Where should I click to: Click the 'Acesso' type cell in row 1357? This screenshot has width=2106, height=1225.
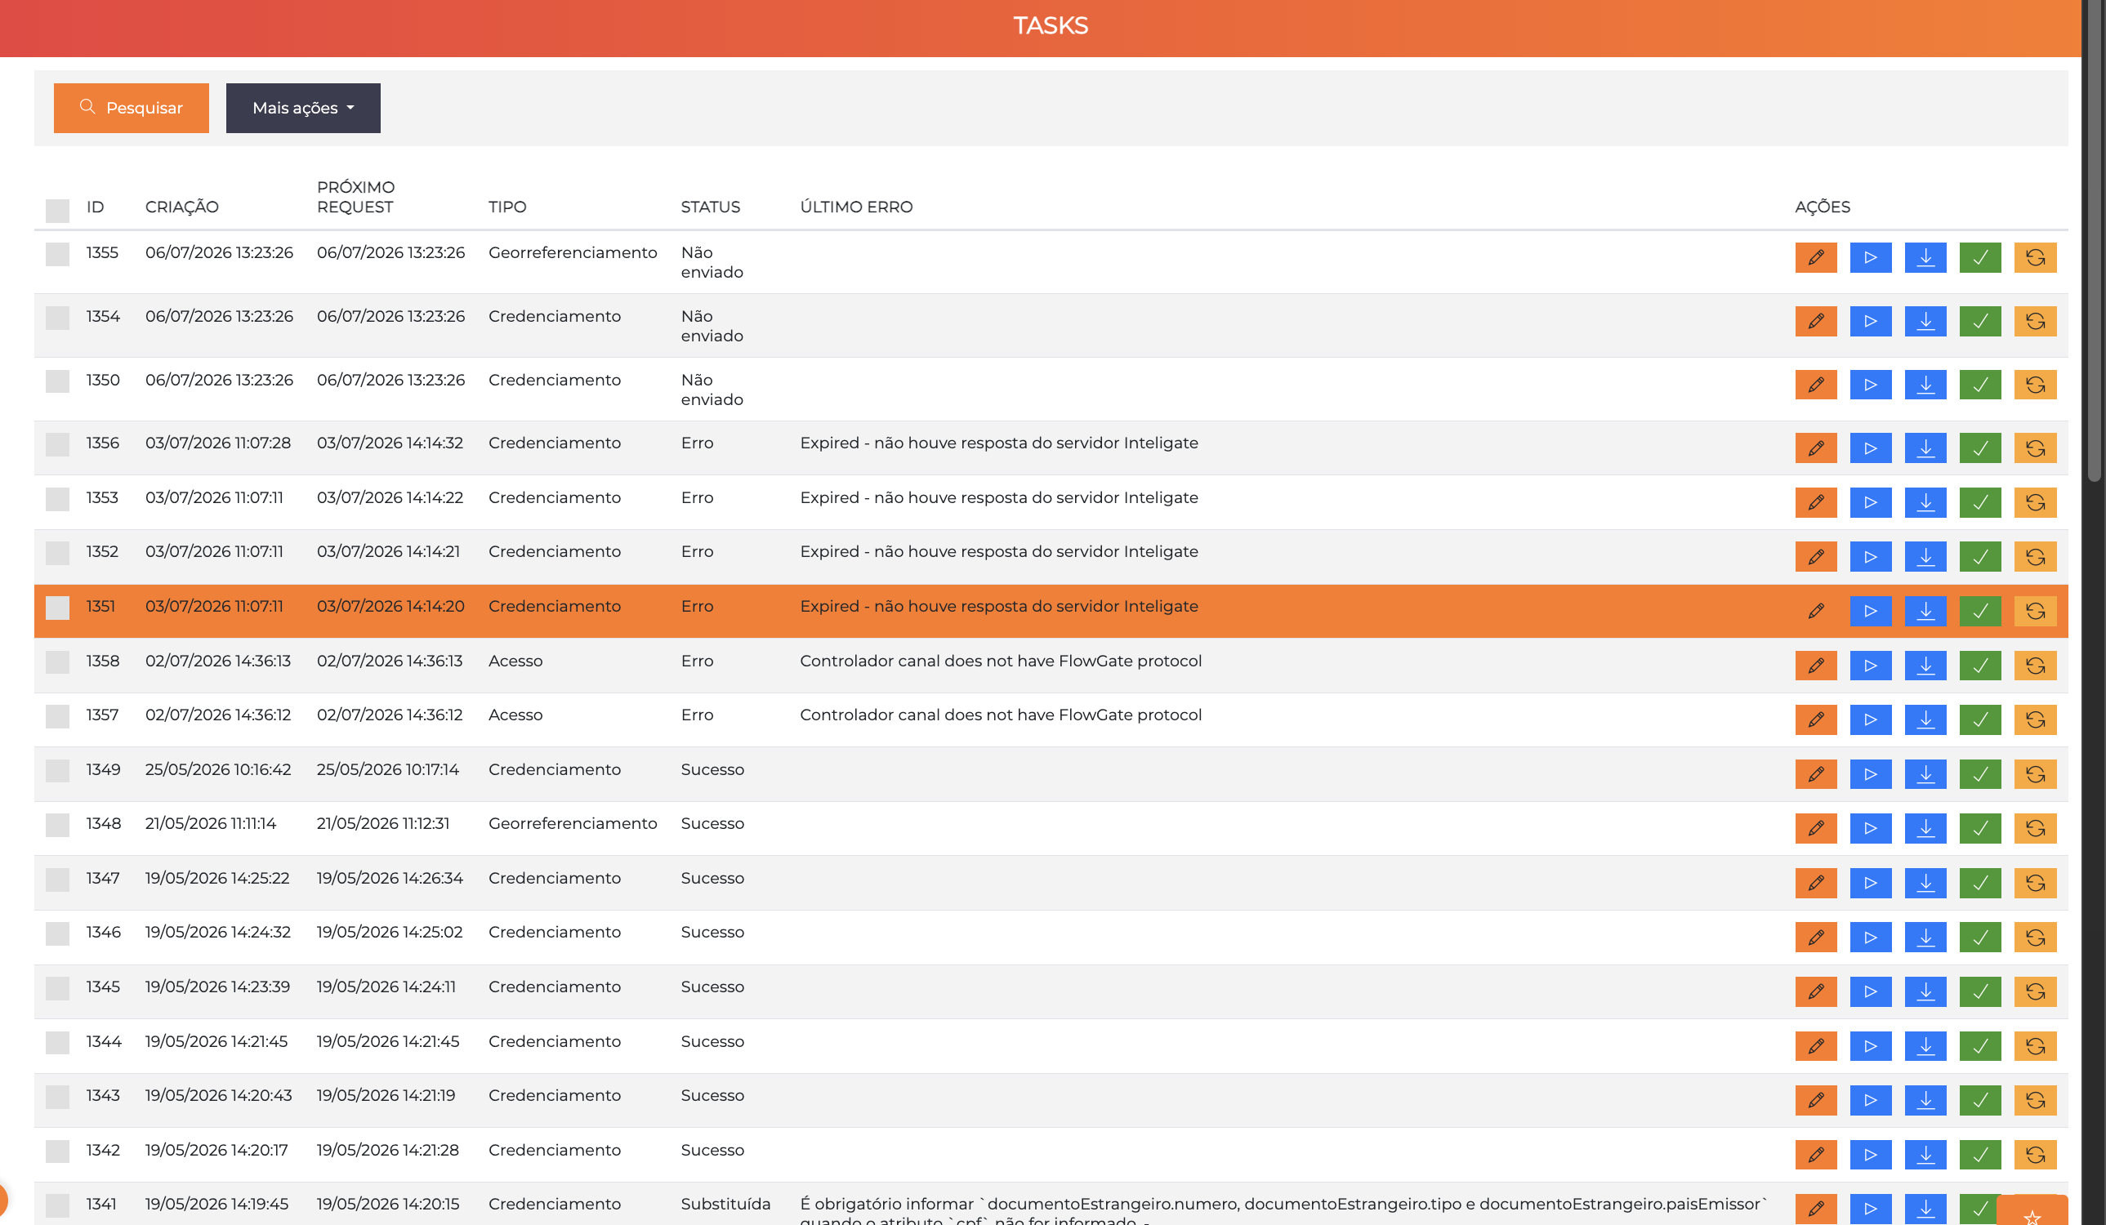coord(515,715)
